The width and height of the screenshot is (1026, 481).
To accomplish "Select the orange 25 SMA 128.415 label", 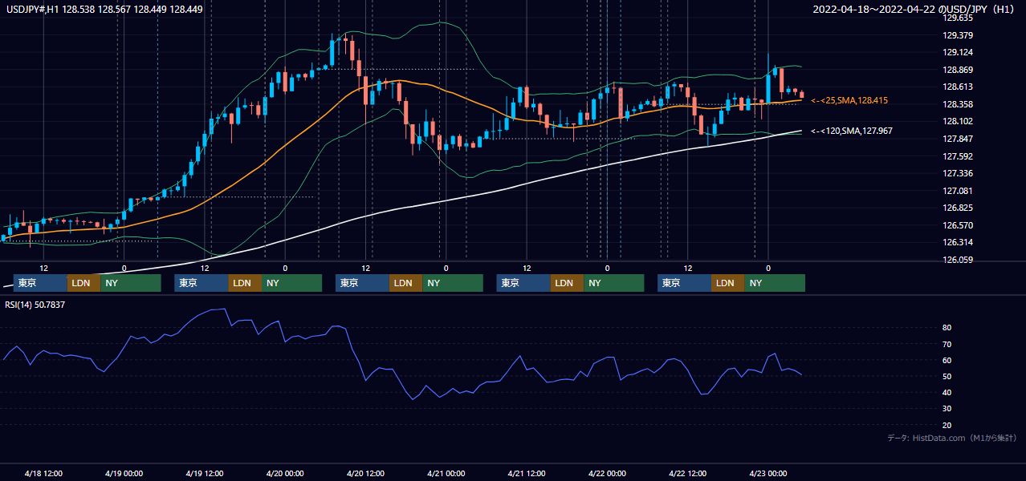I will pos(849,100).
